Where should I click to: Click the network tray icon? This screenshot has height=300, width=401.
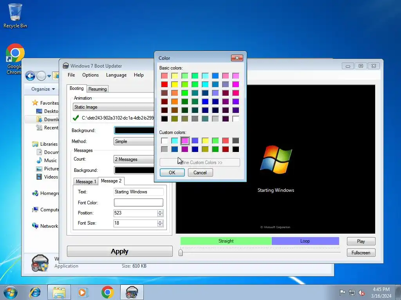click(352, 293)
